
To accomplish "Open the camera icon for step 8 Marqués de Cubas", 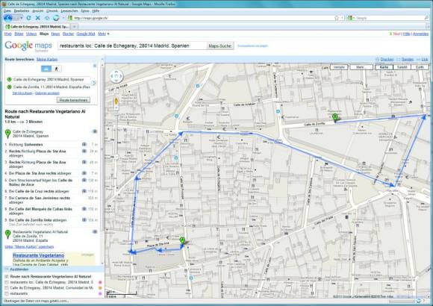I will click(x=84, y=209).
